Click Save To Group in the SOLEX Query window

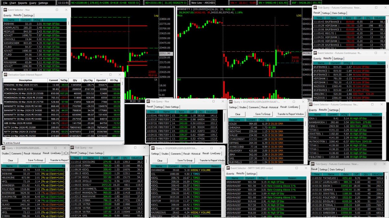pos(262,114)
